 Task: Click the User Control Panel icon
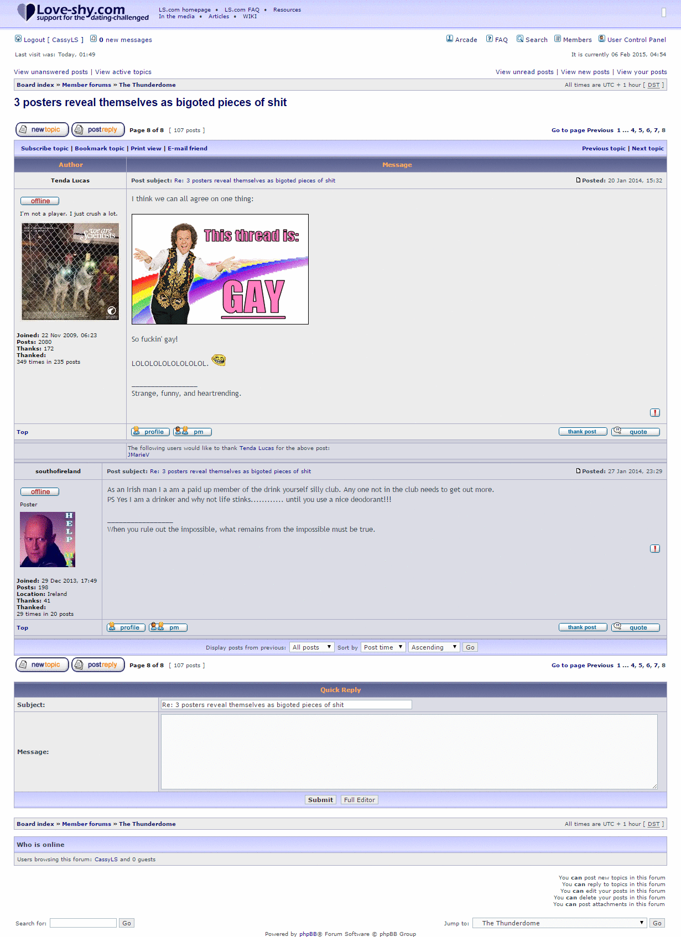(x=602, y=39)
